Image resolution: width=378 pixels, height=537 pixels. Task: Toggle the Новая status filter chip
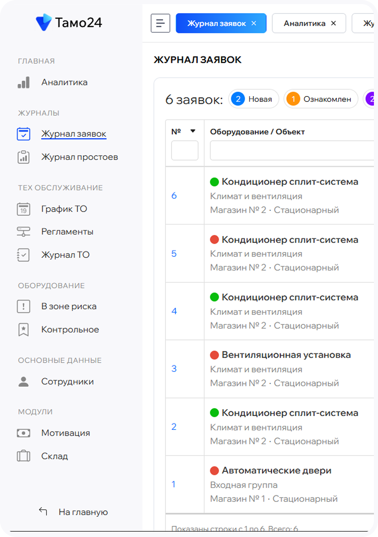click(253, 99)
